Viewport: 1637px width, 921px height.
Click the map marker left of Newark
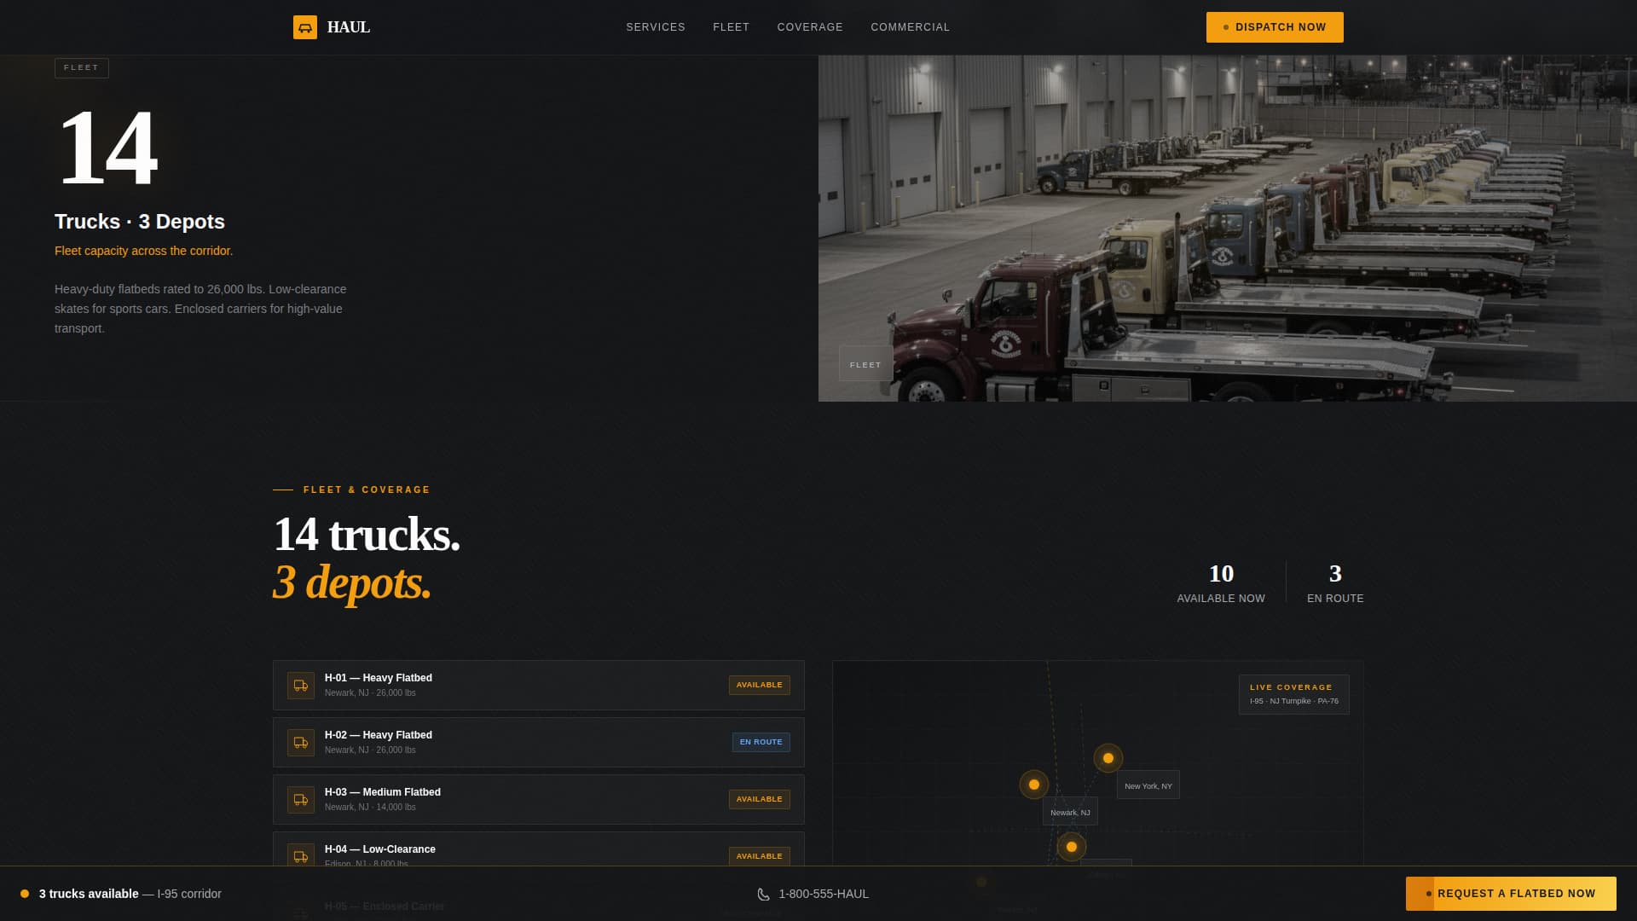(1034, 785)
